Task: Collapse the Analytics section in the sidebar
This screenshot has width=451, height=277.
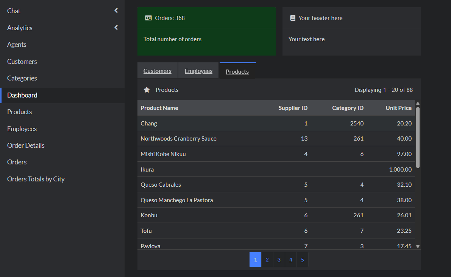Action: (116, 28)
